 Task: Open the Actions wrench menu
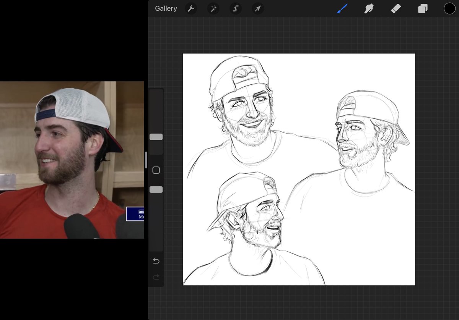191,8
